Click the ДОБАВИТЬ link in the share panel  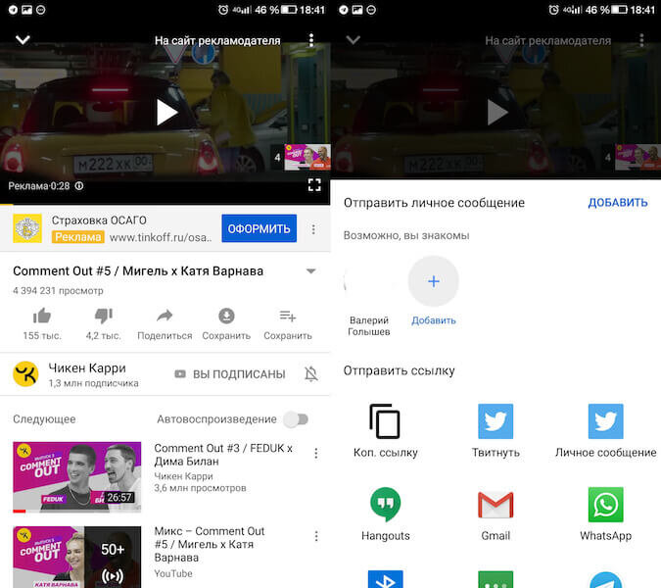coord(618,203)
